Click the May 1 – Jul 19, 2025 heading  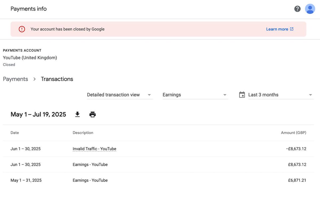coord(38,114)
